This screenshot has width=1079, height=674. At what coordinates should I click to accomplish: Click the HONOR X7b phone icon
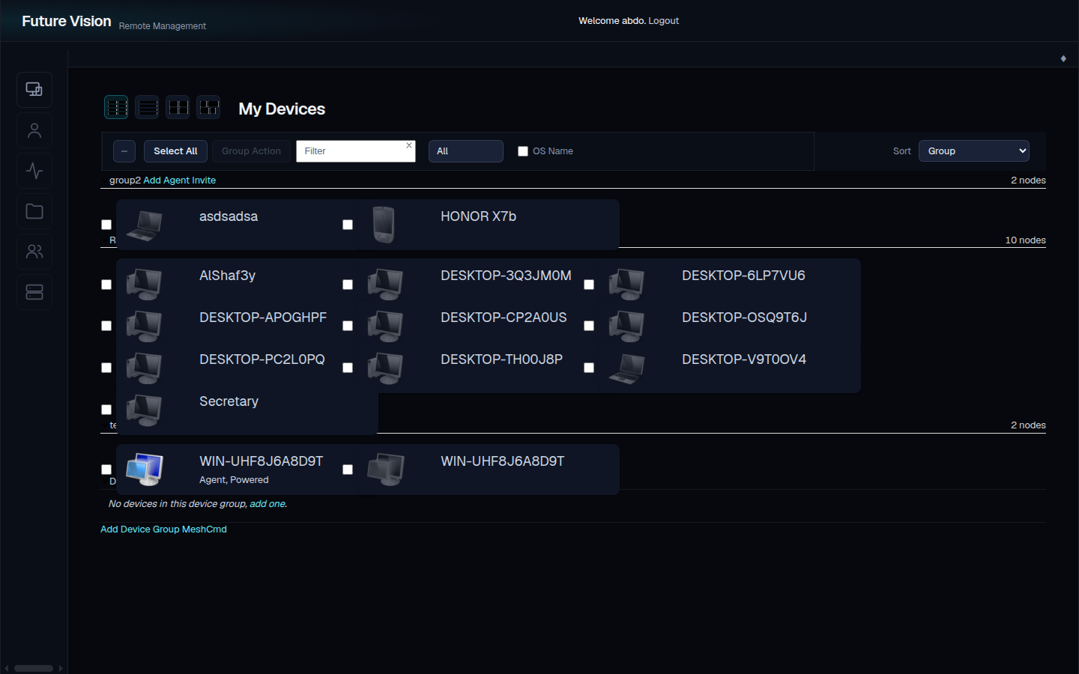[384, 225]
